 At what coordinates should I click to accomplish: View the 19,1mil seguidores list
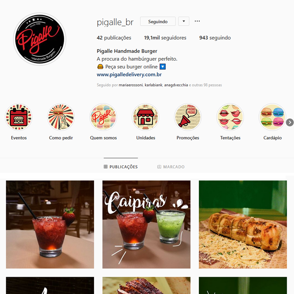coord(165,38)
